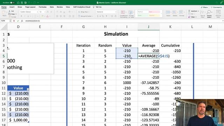Open the View ribbon tab
The height and width of the screenshot is (126, 224).
click(68, 7)
